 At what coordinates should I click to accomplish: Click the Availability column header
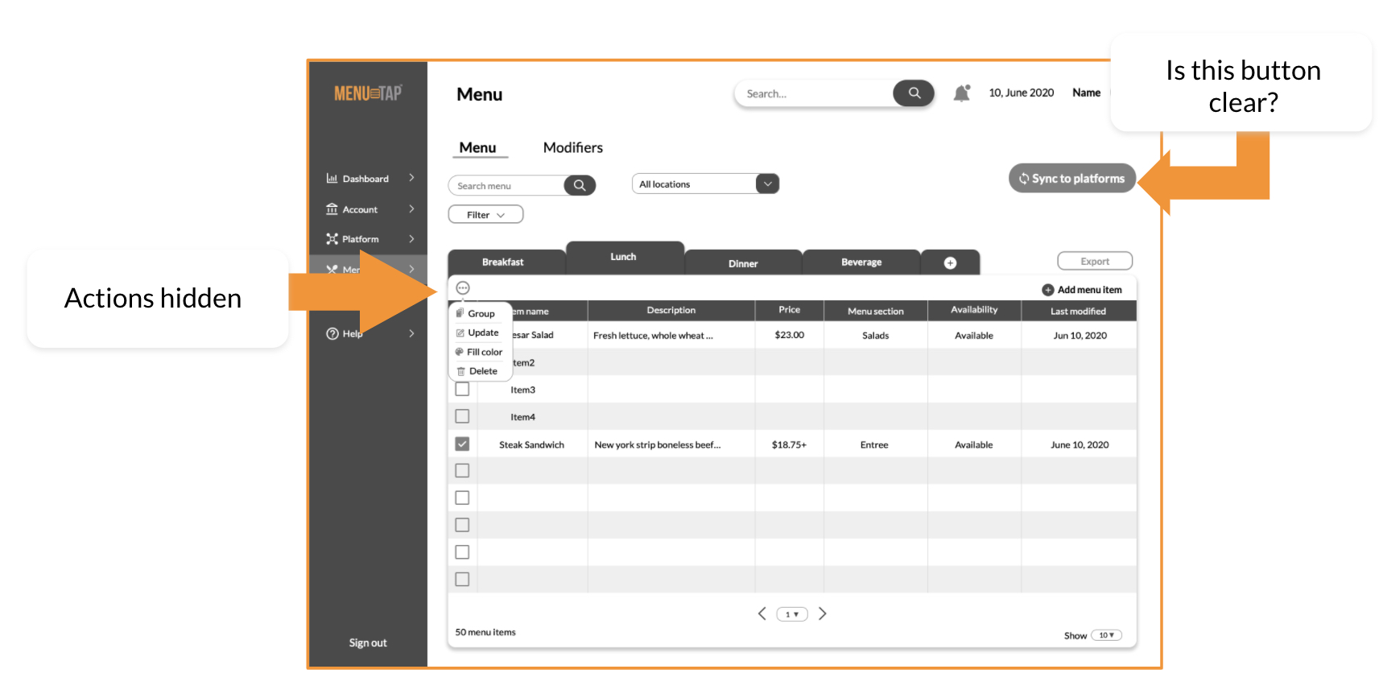[x=974, y=310]
